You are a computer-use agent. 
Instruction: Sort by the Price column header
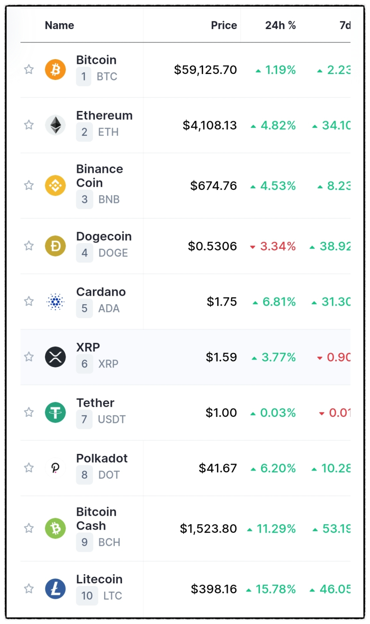pyautogui.click(x=224, y=25)
